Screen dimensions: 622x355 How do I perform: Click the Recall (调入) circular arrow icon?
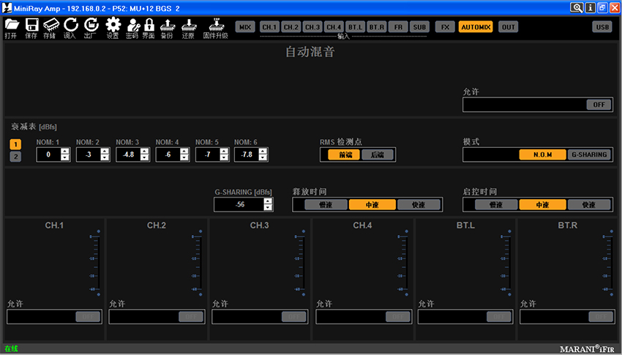click(x=70, y=26)
